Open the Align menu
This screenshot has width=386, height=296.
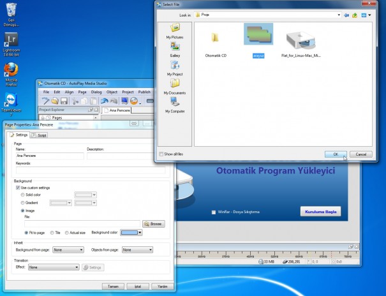pos(69,92)
